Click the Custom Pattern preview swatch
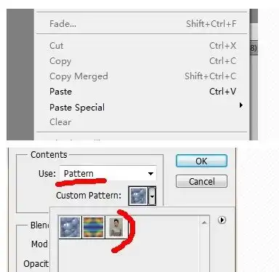The width and height of the screenshot is (279, 272). tap(139, 196)
